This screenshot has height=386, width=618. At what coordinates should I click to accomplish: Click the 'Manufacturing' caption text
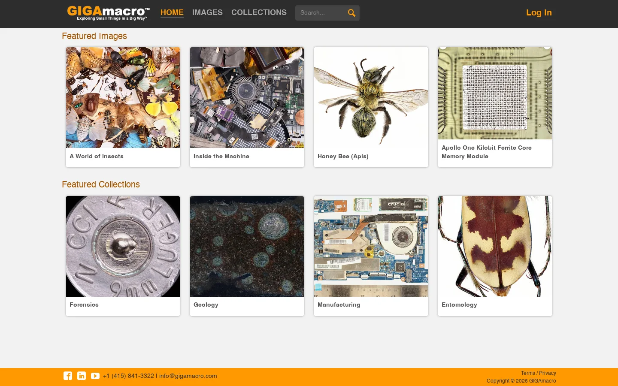pyautogui.click(x=339, y=305)
